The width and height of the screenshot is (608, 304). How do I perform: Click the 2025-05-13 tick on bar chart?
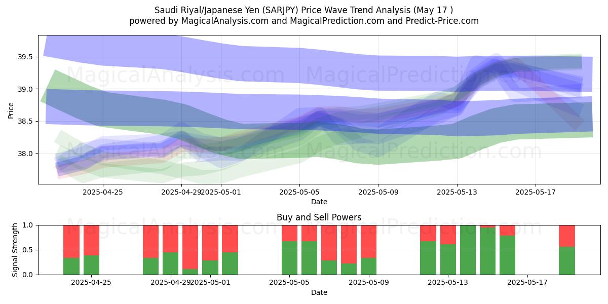pyautogui.click(x=448, y=283)
